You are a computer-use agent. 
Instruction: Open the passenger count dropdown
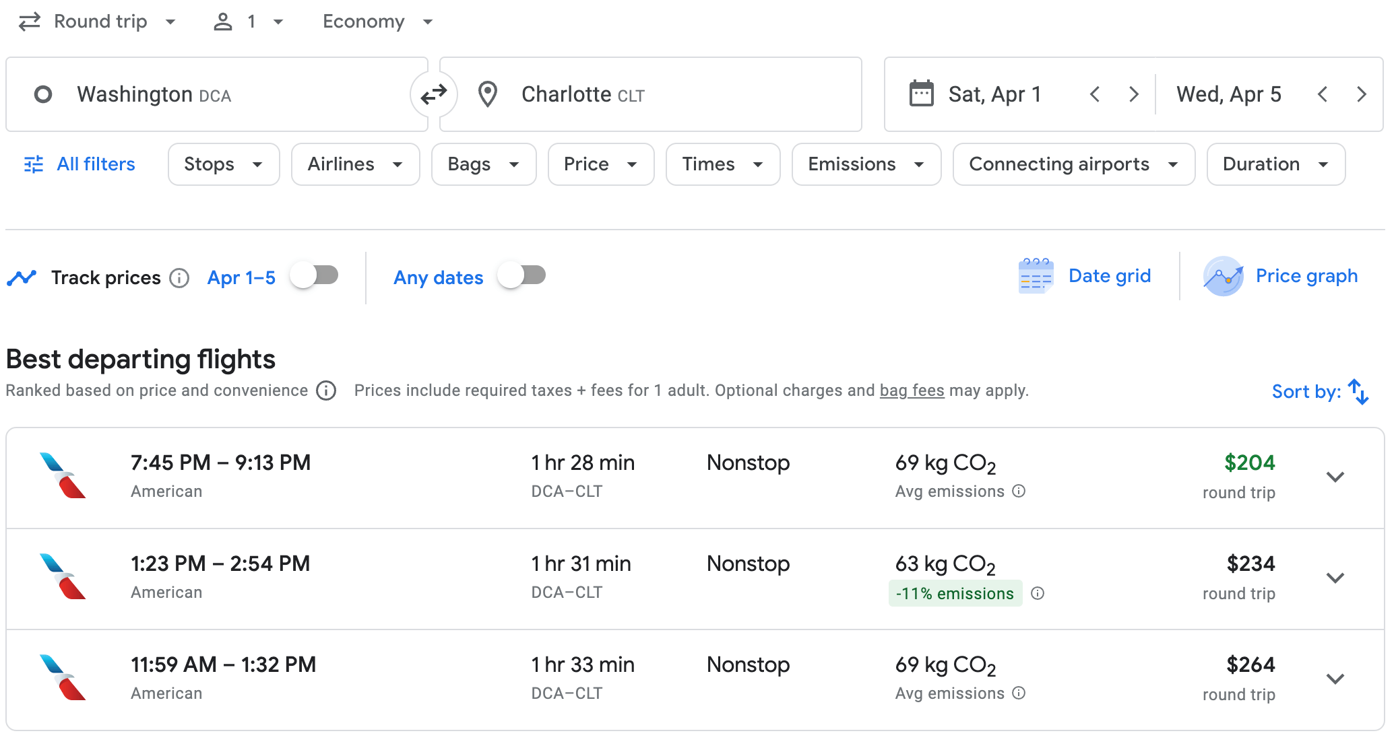pyautogui.click(x=248, y=22)
